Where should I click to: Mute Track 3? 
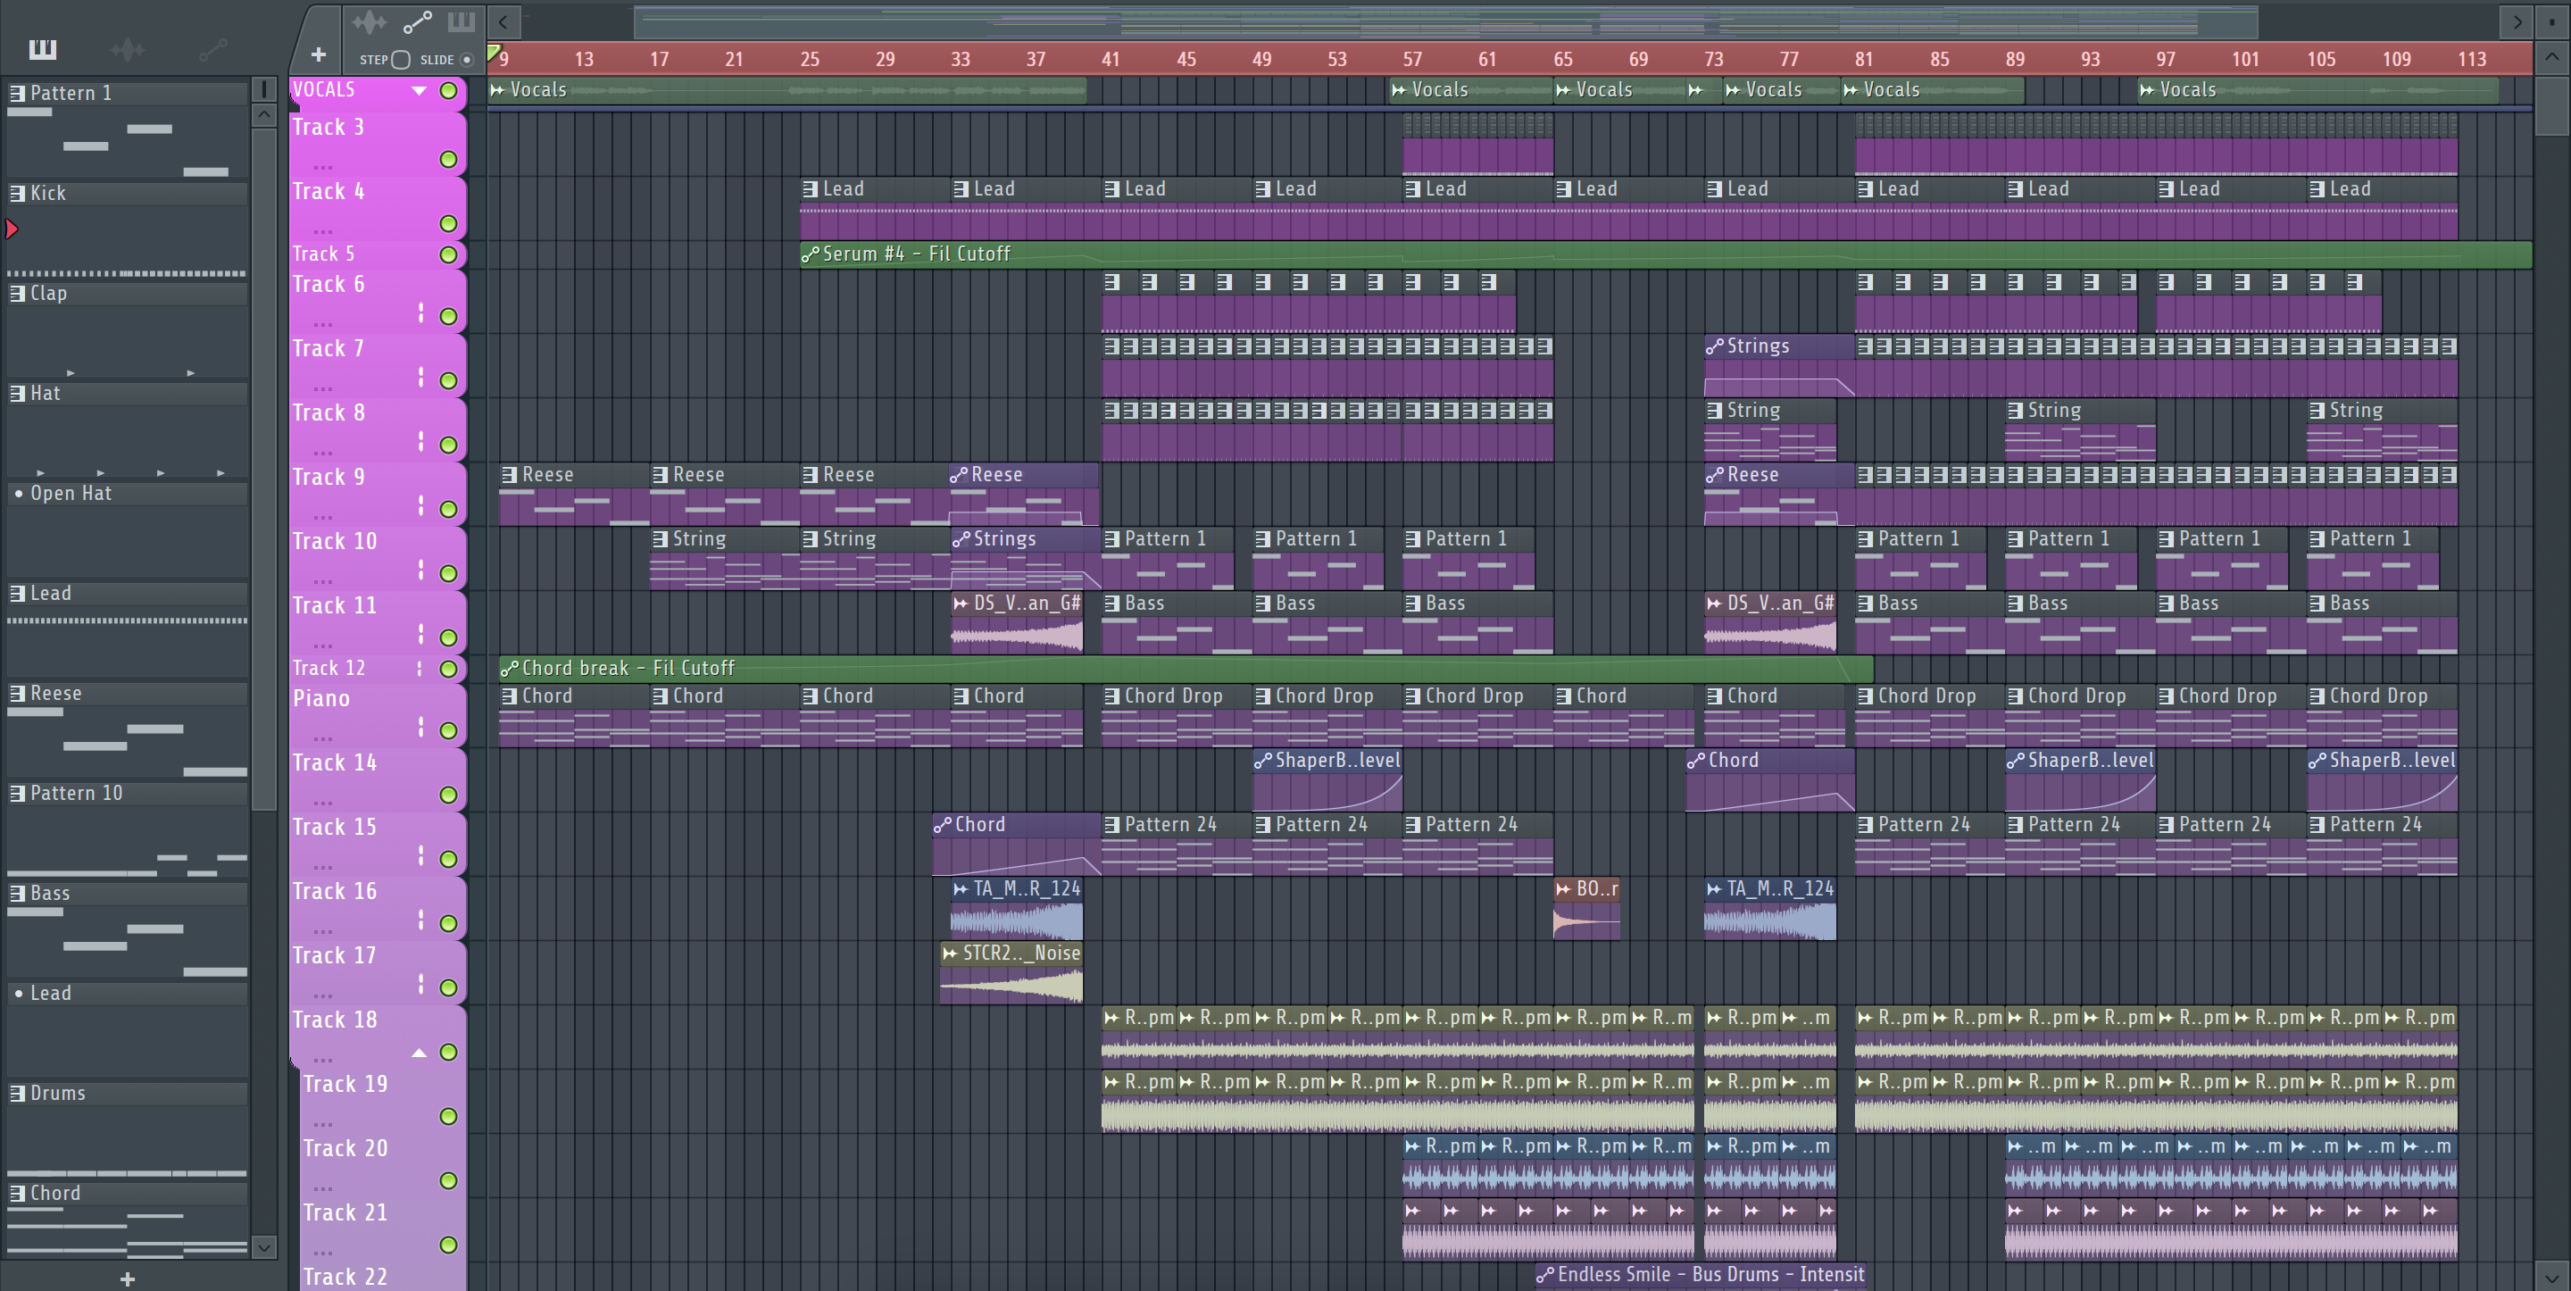tap(449, 160)
